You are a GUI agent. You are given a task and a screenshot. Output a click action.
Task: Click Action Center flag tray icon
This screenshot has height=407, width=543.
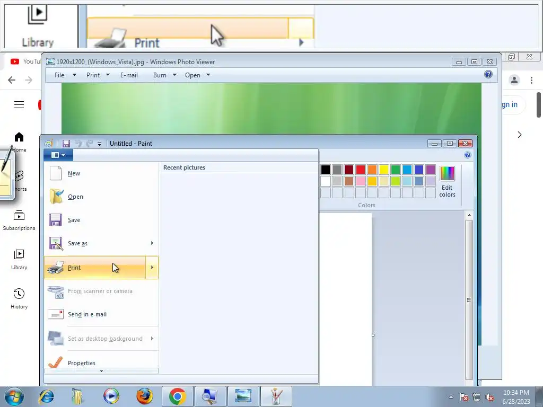click(x=464, y=397)
